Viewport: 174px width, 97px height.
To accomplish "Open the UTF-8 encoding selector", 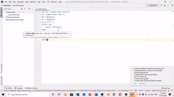I will pos(141,91).
